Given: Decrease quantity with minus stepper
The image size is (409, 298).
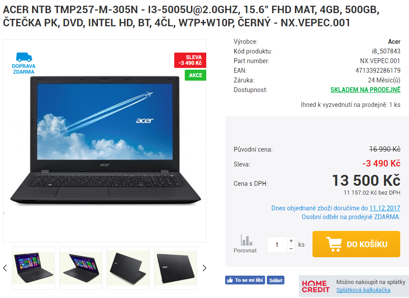Looking at the screenshot, I should [x=291, y=249].
